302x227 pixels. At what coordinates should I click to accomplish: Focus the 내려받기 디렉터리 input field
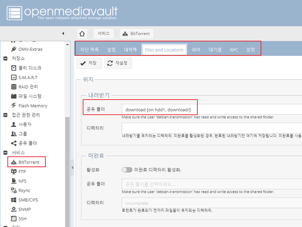[212, 128]
